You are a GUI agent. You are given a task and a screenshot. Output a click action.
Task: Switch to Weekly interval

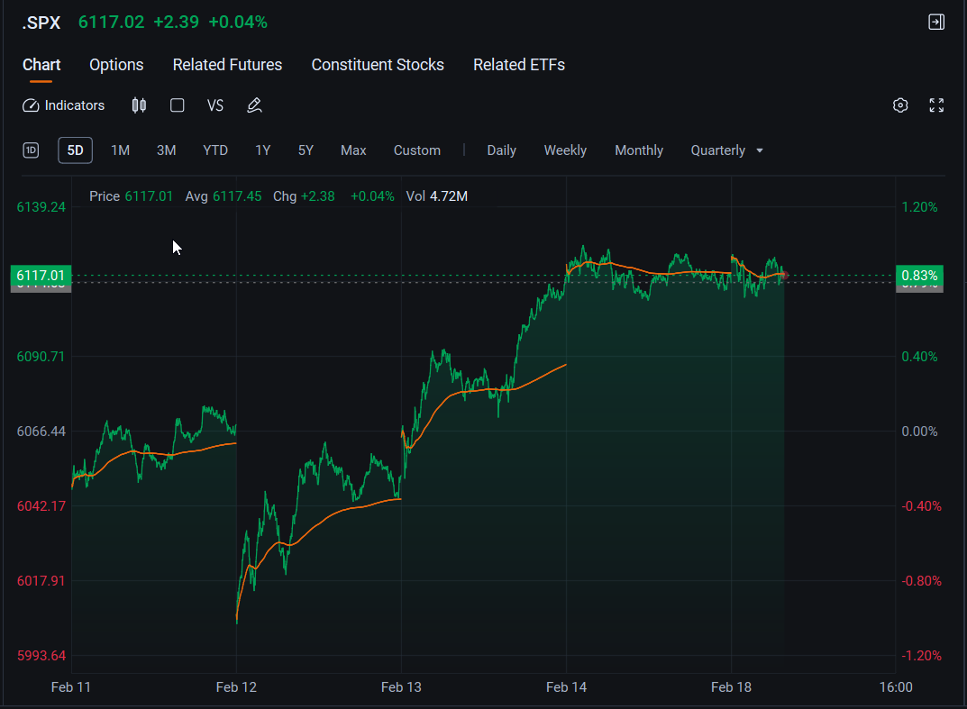pos(565,150)
